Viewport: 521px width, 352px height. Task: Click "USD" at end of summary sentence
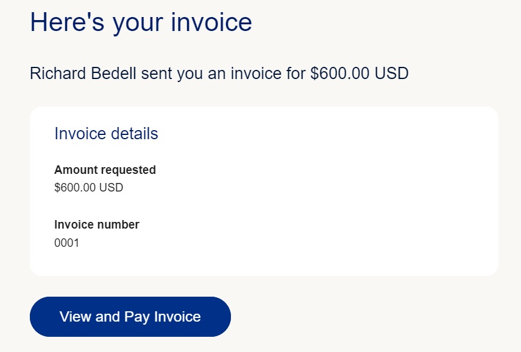[391, 74]
